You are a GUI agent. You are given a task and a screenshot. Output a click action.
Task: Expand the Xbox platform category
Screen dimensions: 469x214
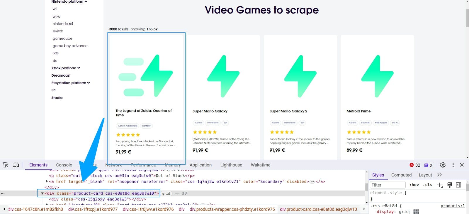(x=66, y=68)
